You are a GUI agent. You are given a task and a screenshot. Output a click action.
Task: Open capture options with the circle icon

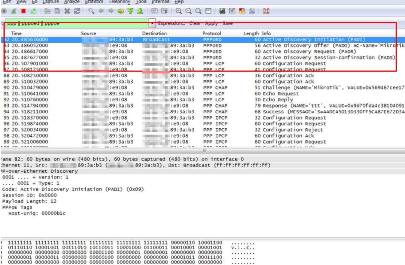click(4, 11)
